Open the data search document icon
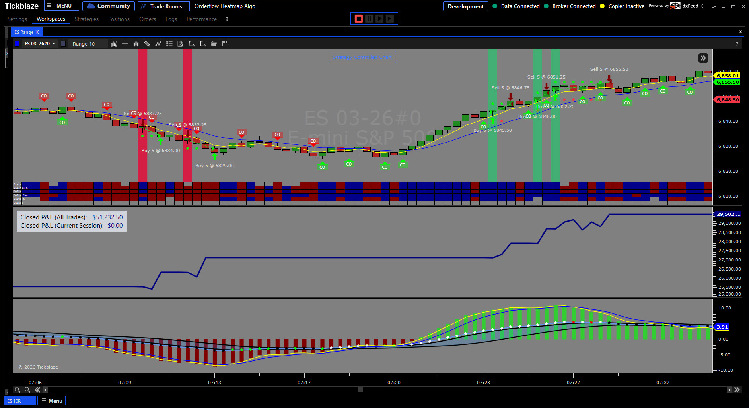This screenshot has height=408, width=749. pos(181,44)
